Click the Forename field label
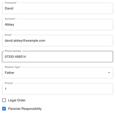Screen dimensions: 115x113 (11, 3)
